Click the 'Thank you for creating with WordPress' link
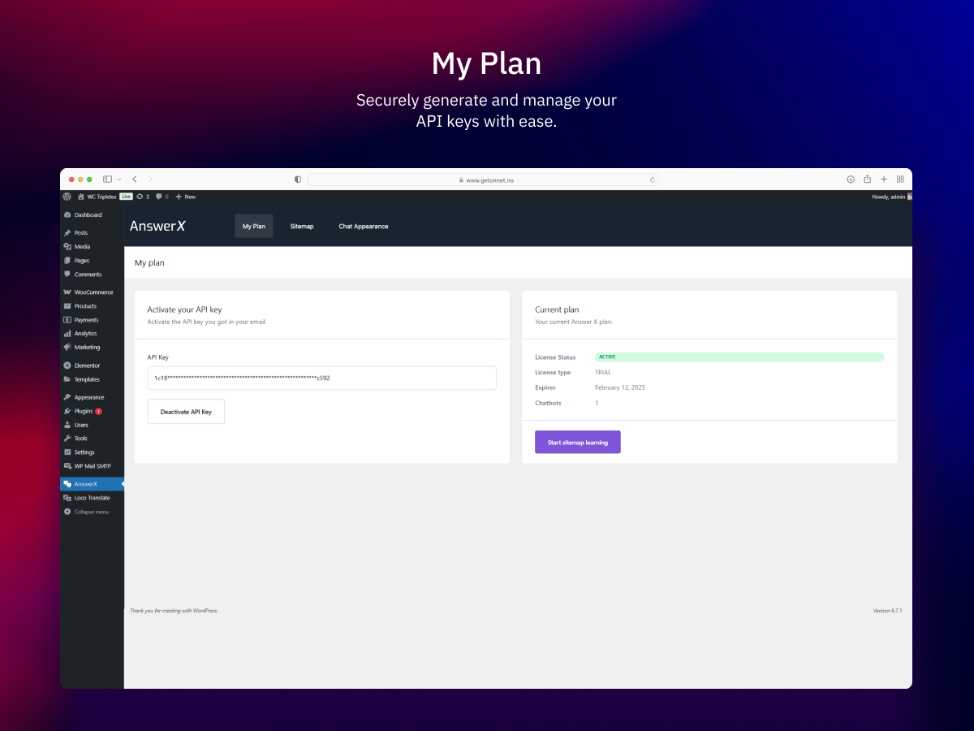This screenshot has height=731, width=974. pos(174,610)
